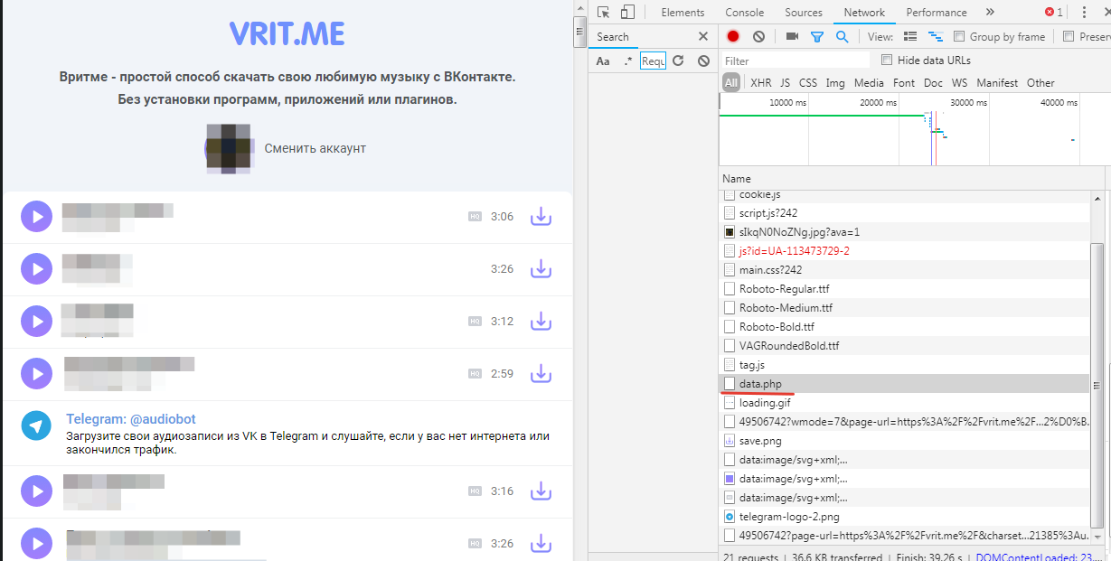Enable match case Aa option
This screenshot has height=561, width=1111.
tap(603, 61)
